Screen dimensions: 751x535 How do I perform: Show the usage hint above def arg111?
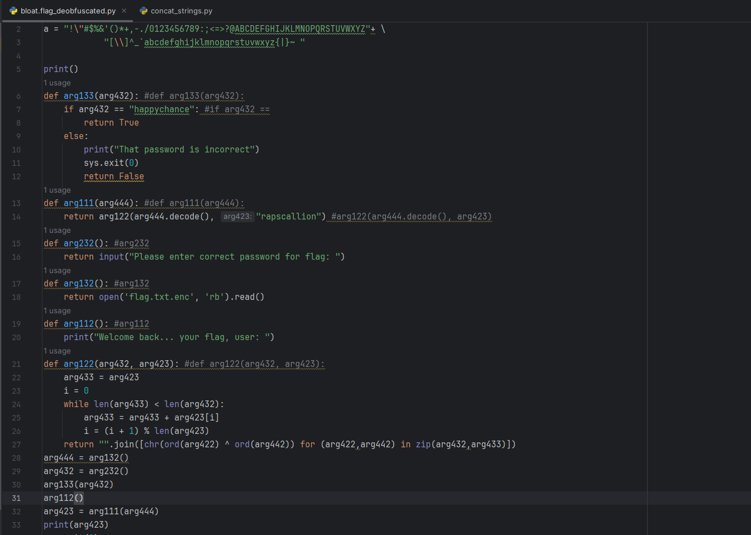tap(57, 190)
